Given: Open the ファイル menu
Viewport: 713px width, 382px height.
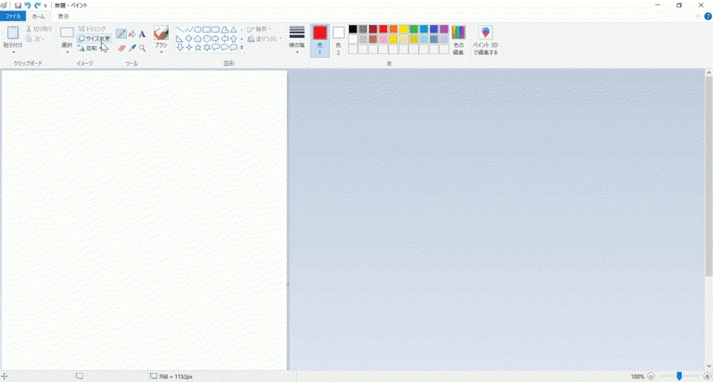Looking at the screenshot, I should [13, 16].
